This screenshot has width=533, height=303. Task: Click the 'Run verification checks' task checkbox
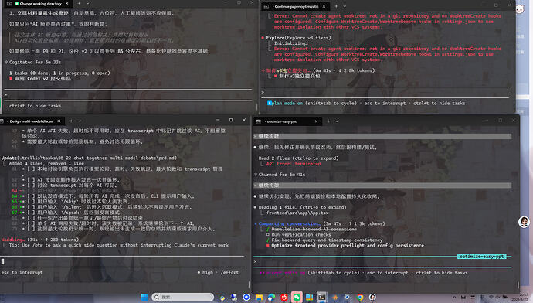(268, 234)
